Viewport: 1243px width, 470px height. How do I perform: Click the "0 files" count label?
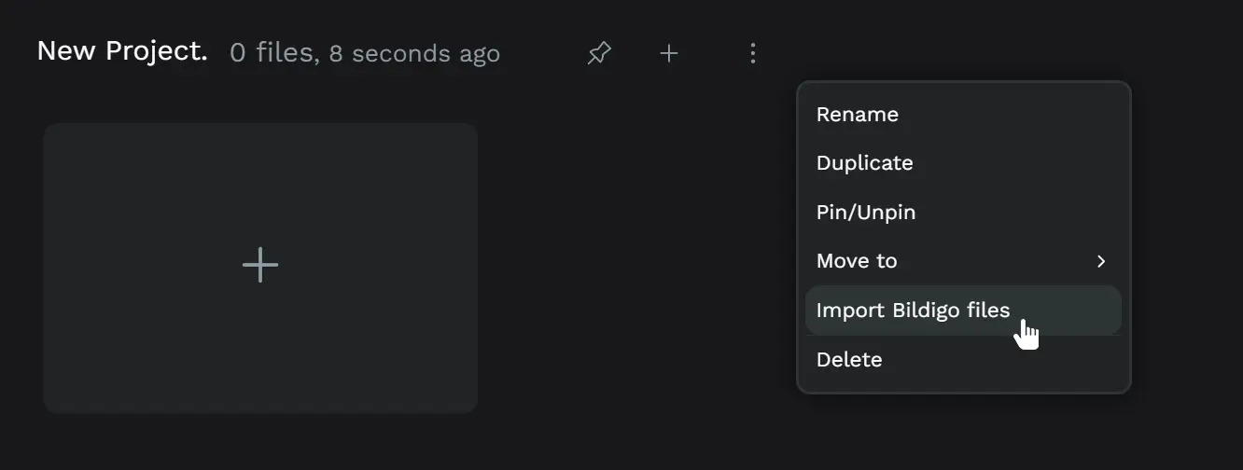[271, 53]
